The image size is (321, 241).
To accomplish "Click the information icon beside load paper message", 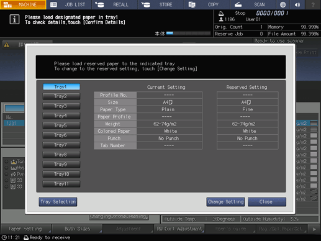I will click(14, 20).
